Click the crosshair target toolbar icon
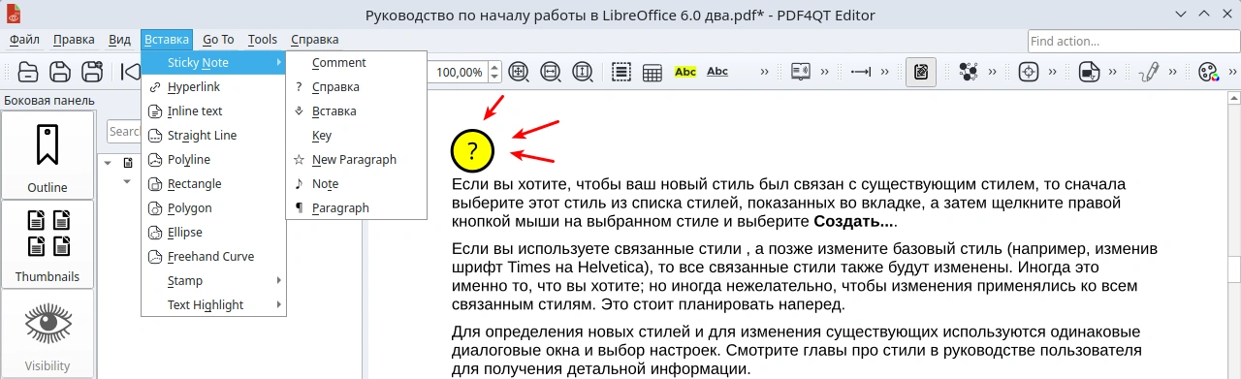1241x379 pixels. [x=1029, y=72]
